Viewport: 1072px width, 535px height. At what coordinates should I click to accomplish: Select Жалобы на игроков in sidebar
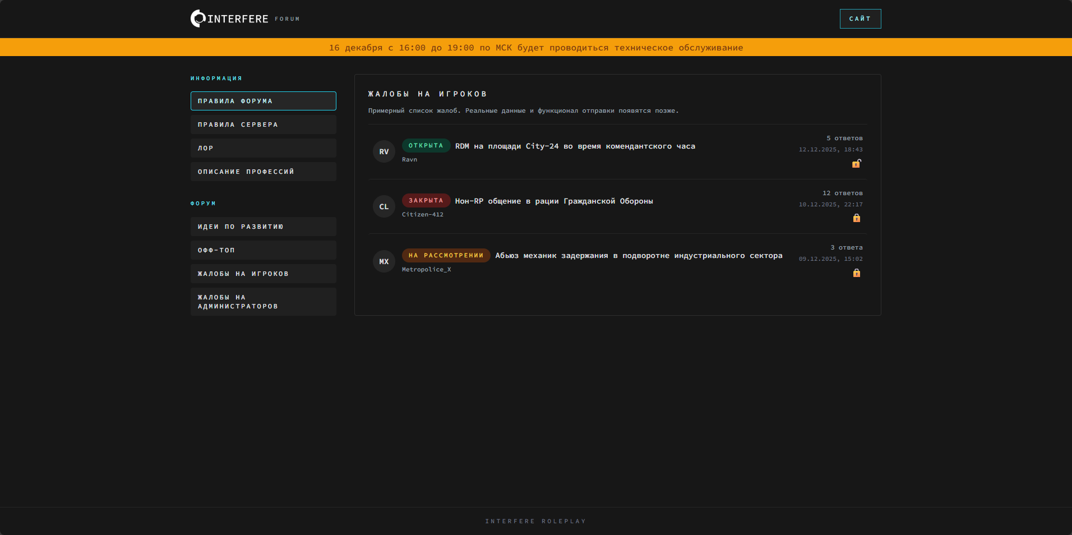(263, 274)
